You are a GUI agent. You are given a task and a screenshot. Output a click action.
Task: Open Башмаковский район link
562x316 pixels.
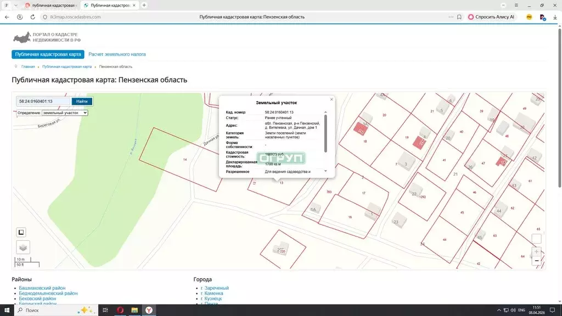[42, 288]
